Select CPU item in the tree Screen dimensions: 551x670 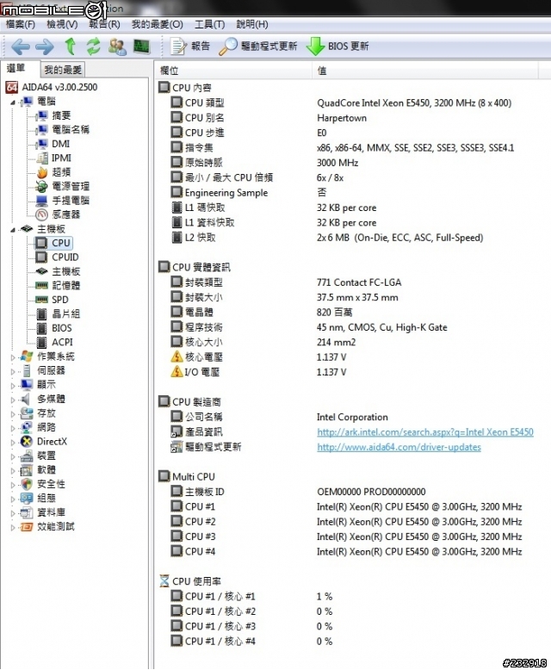coord(60,243)
